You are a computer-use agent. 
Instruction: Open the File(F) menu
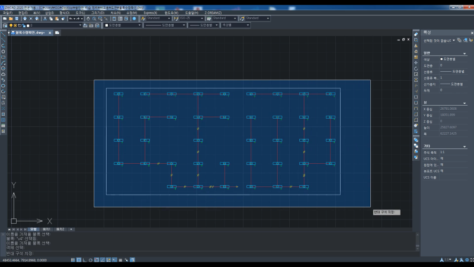pyautogui.click(x=8, y=13)
